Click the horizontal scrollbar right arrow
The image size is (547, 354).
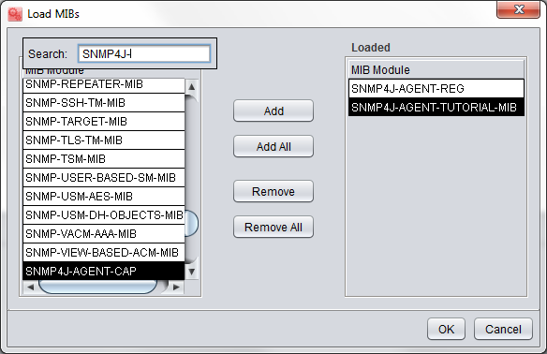(x=176, y=287)
